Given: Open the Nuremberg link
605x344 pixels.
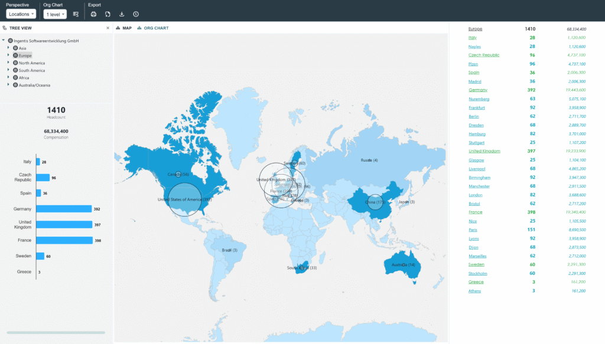Looking at the screenshot, I should (479, 99).
